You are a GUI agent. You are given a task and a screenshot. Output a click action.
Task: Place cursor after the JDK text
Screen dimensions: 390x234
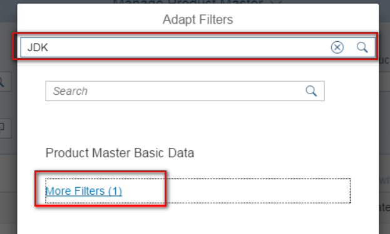click(x=49, y=47)
